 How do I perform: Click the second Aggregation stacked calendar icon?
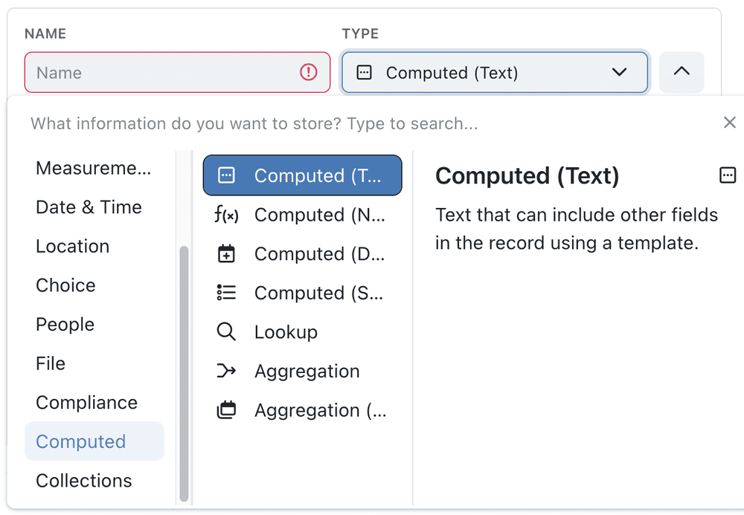pyautogui.click(x=226, y=410)
